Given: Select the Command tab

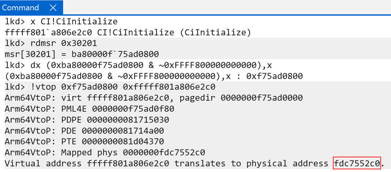Looking at the screenshot, I should 20,8.
